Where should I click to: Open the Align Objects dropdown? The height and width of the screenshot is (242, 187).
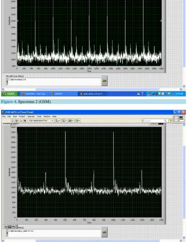[58, 121]
